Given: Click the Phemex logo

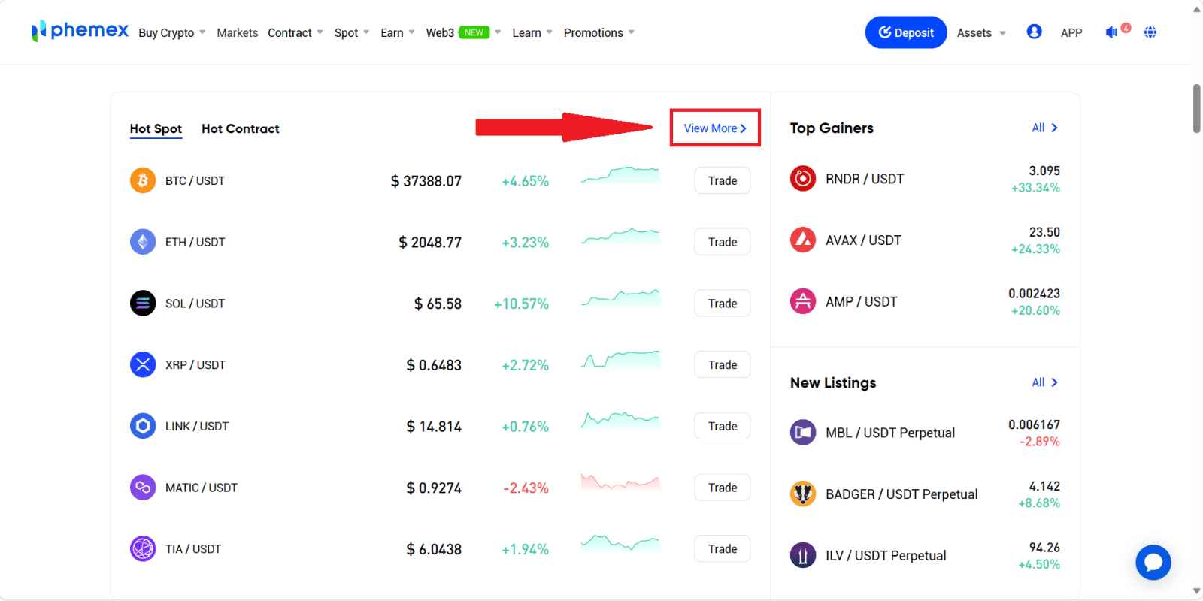Looking at the screenshot, I should (x=80, y=31).
